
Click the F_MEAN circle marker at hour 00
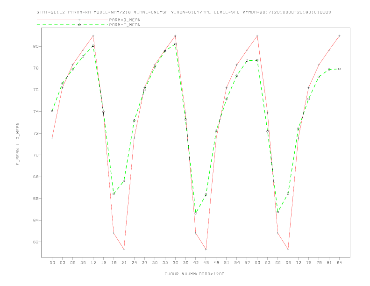point(52,111)
